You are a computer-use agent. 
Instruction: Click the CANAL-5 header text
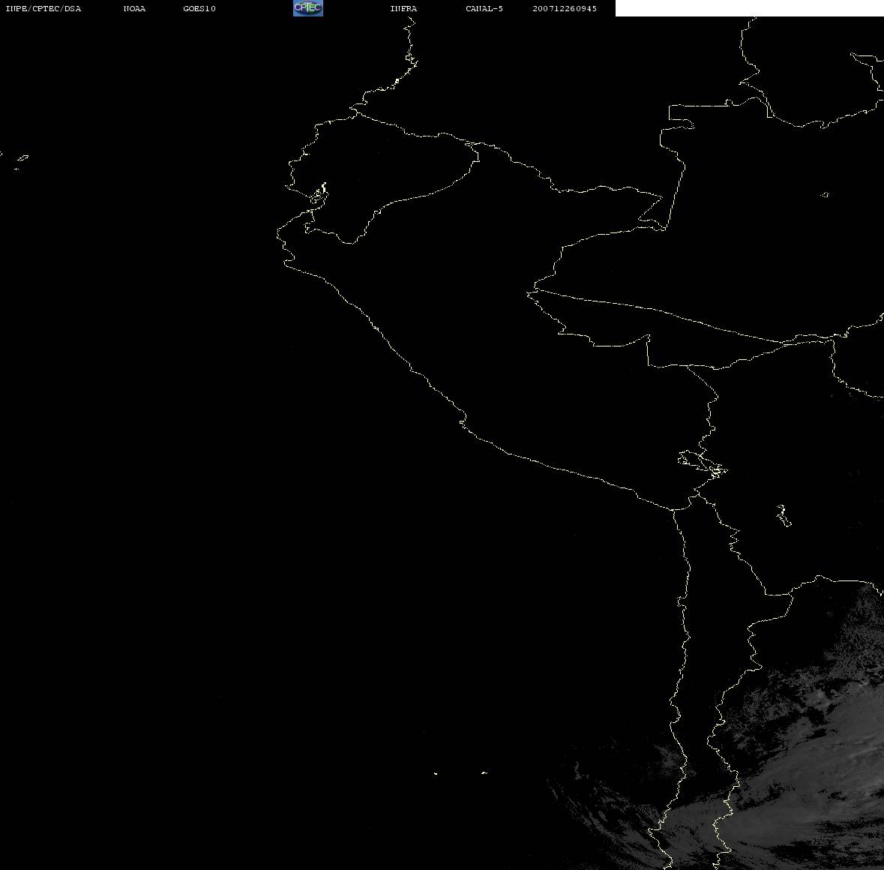coord(484,9)
